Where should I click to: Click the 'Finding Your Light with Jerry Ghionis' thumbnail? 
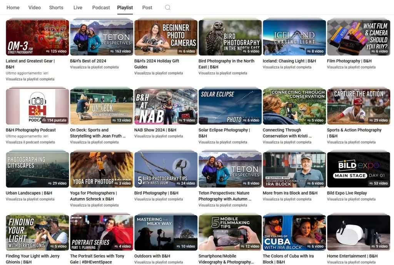click(37, 232)
